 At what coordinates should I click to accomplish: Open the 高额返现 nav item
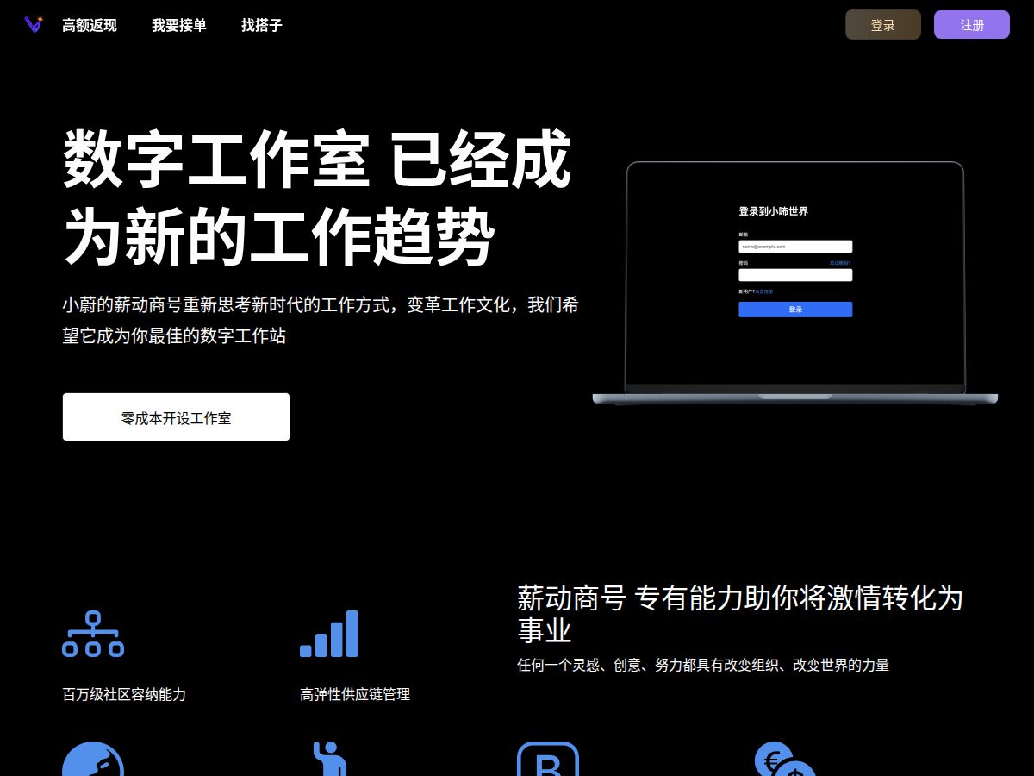point(90,25)
